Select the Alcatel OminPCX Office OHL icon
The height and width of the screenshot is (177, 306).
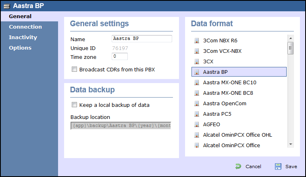tap(196, 135)
